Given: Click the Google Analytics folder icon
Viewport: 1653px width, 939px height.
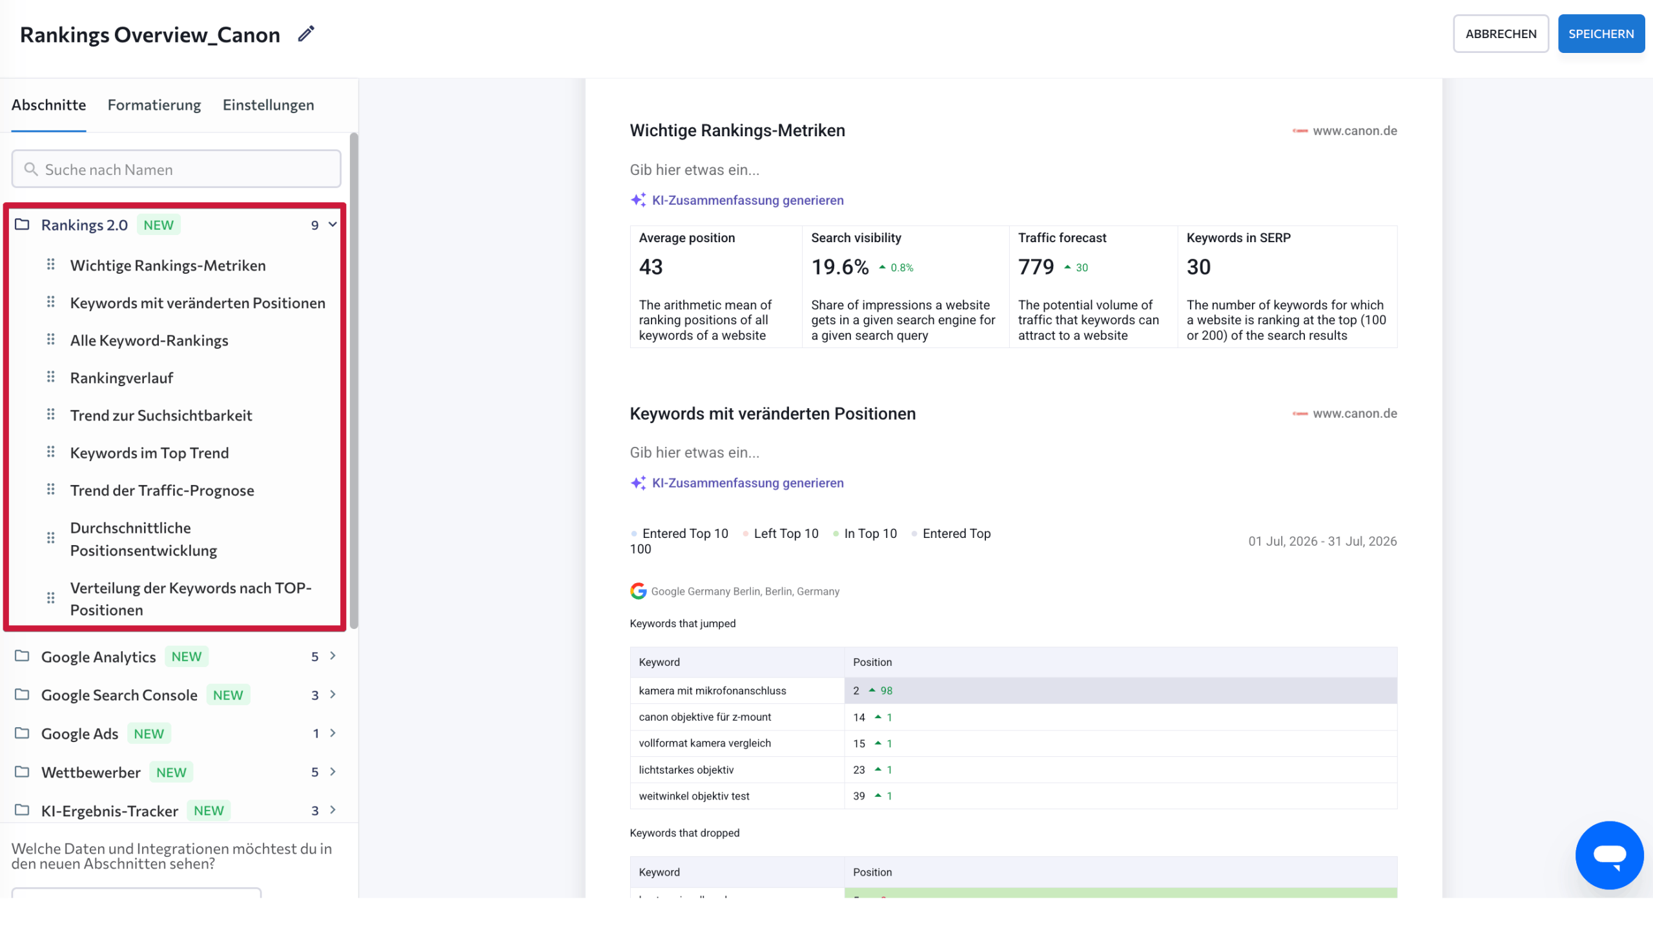Looking at the screenshot, I should pyautogui.click(x=23, y=656).
